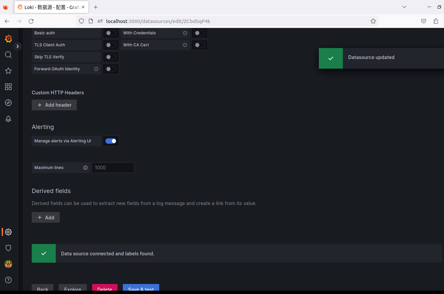The height and width of the screenshot is (294, 444).
Task: Click the Add header button
Action: [x=54, y=105]
